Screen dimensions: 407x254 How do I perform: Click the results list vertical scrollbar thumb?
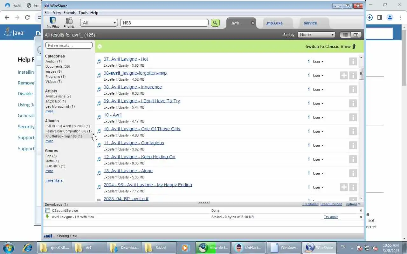coord(361,74)
